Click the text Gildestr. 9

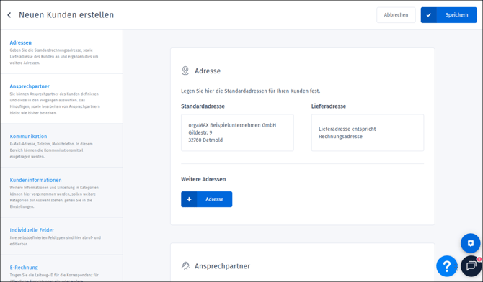click(200, 132)
